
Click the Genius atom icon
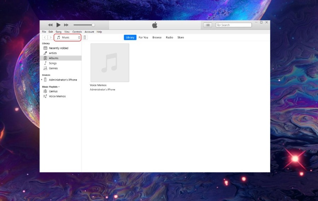coord(45,91)
